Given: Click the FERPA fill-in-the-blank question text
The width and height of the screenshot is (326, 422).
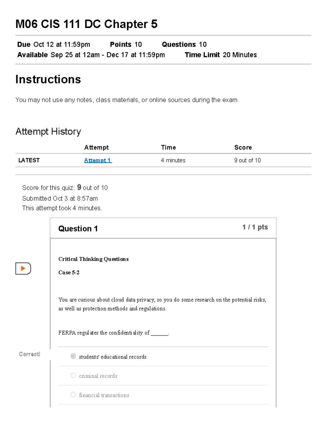Looking at the screenshot, I should pyautogui.click(x=114, y=333).
